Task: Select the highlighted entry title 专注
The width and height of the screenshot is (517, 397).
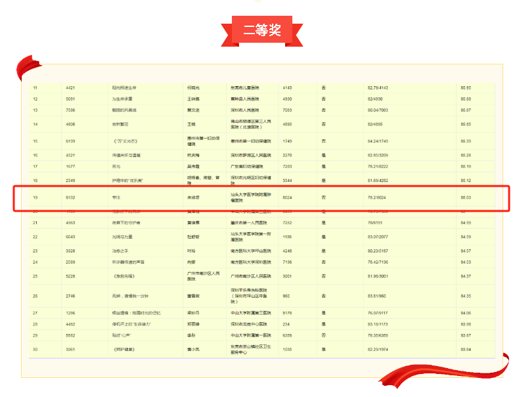Action: 117,197
